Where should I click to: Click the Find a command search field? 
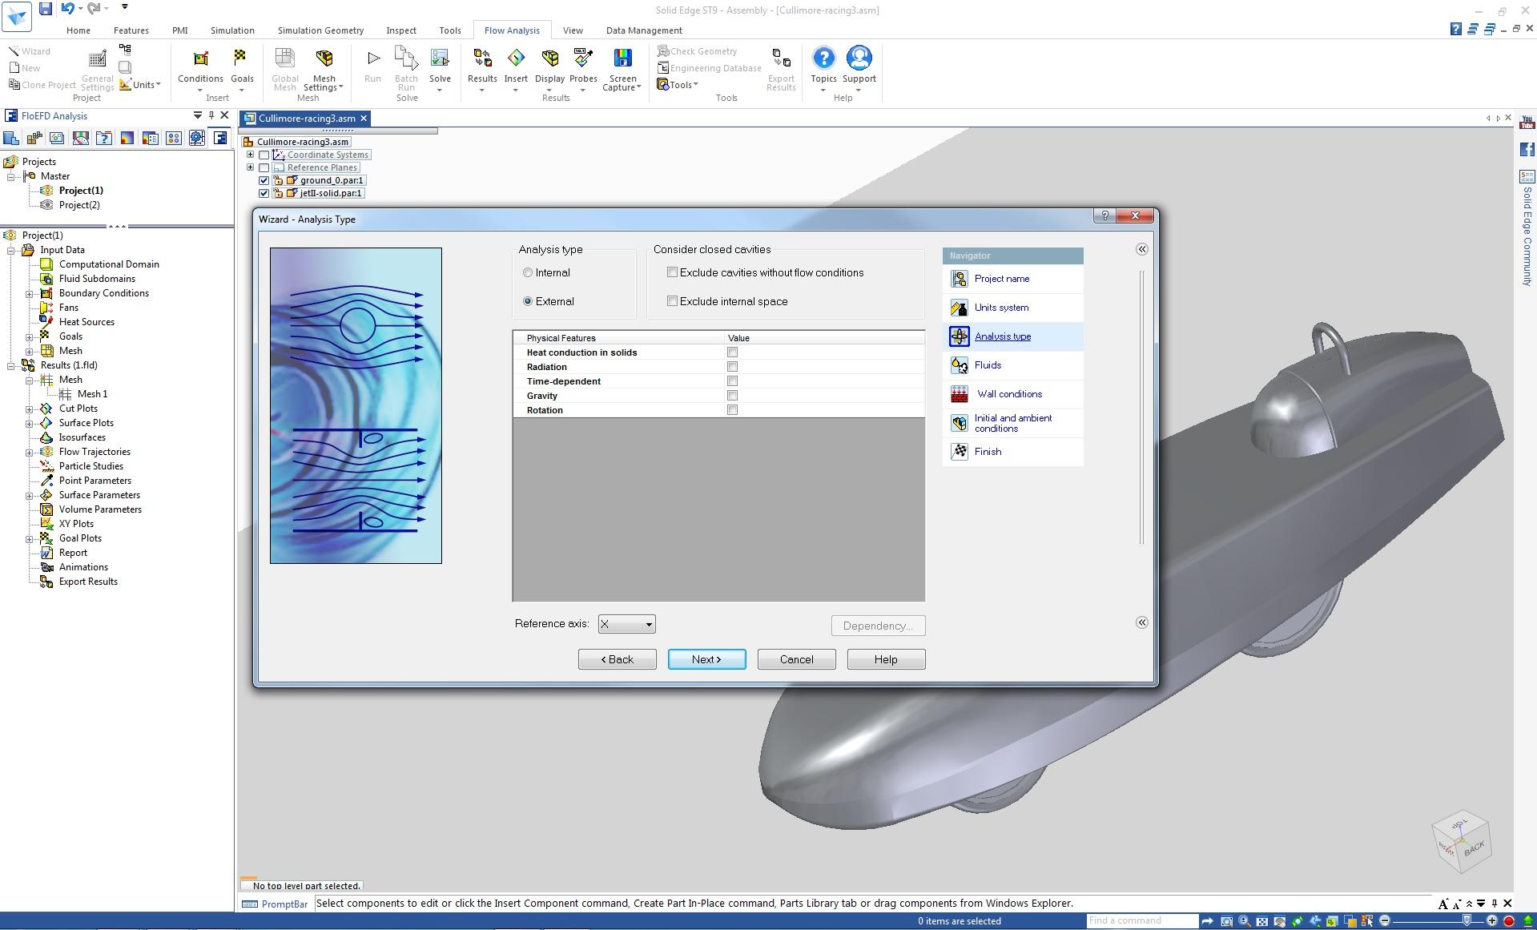pyautogui.click(x=1141, y=921)
